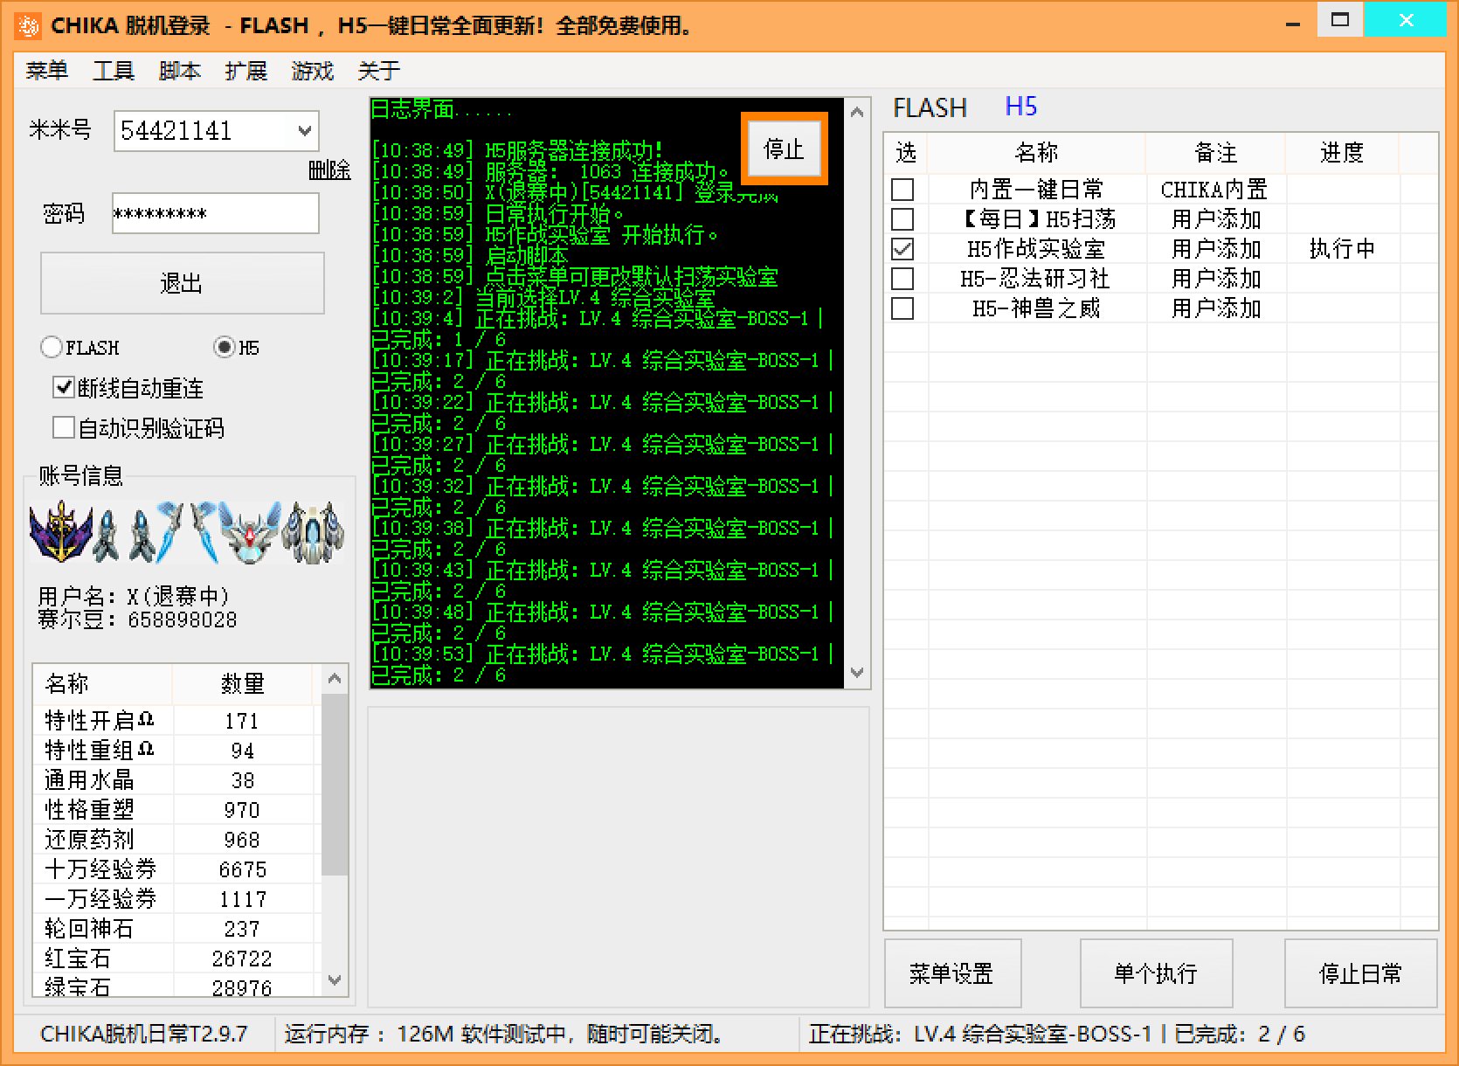Viewport: 1459px width, 1066px height.
Task: Select the 一万经验券 item row
Action: coord(177,899)
